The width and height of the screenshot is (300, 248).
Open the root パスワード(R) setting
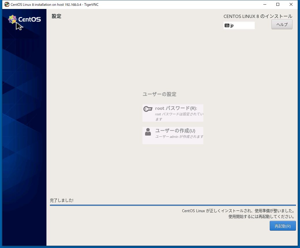pos(173,113)
